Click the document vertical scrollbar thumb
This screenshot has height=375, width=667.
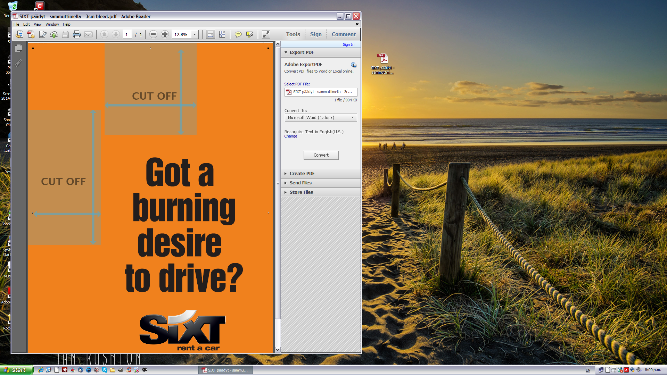(278, 183)
